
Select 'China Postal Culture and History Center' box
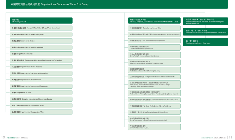pyautogui.click(x=154, y=112)
